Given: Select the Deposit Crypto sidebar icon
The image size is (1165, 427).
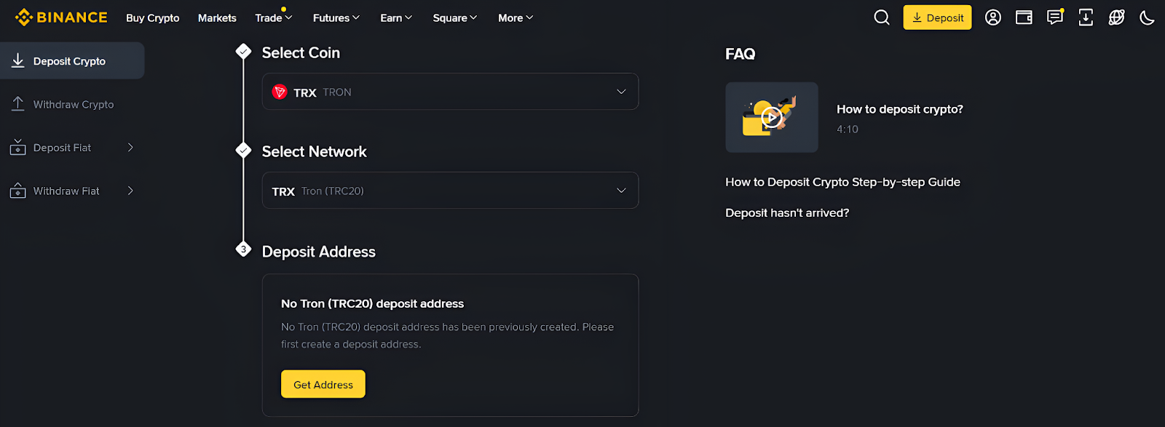Looking at the screenshot, I should tap(17, 60).
